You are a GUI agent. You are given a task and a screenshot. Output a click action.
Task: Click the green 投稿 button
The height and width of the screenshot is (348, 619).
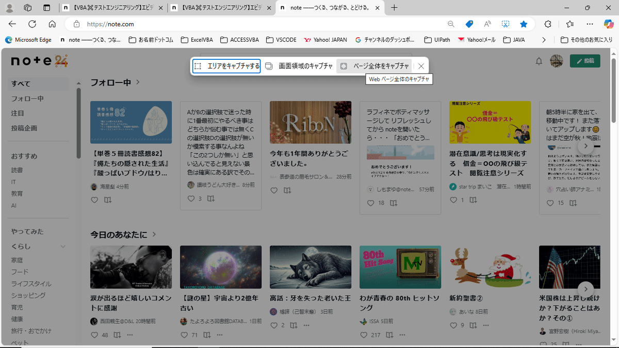click(585, 61)
